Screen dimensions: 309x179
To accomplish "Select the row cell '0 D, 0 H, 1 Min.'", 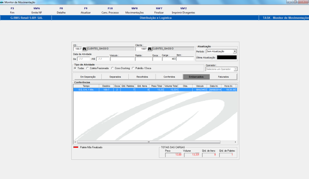I will click(x=86, y=90).
